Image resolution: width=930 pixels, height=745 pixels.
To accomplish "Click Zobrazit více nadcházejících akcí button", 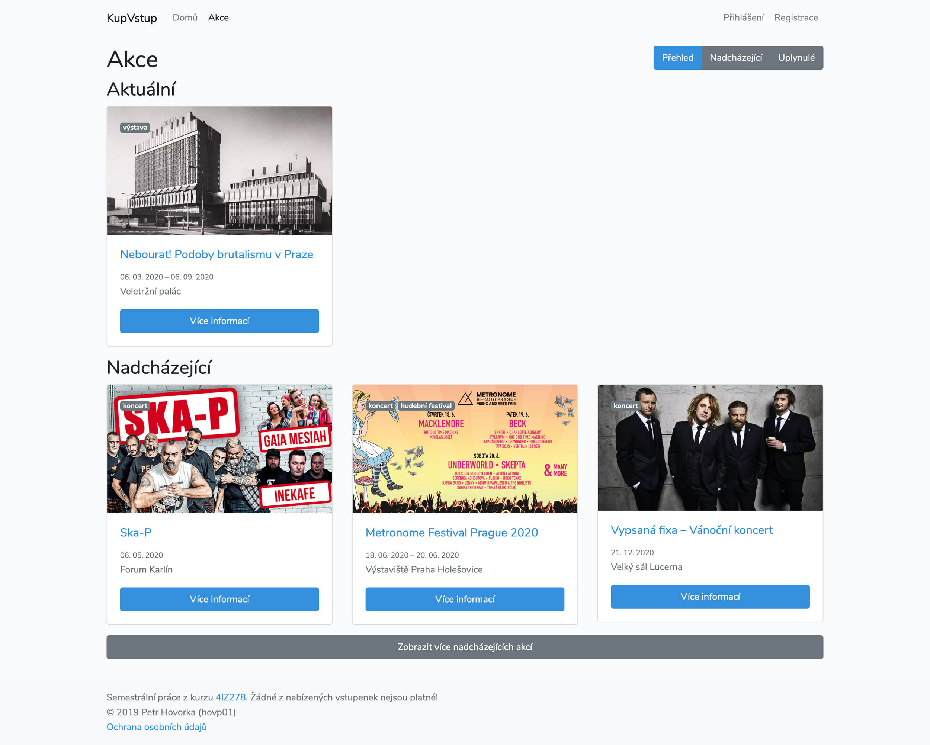I will pos(465,647).
